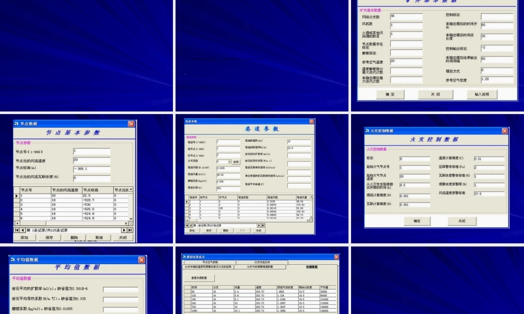Viewport: 524px width, 314px height.
Task: Click 查看热源数据 button
Action: [x=199, y=278]
